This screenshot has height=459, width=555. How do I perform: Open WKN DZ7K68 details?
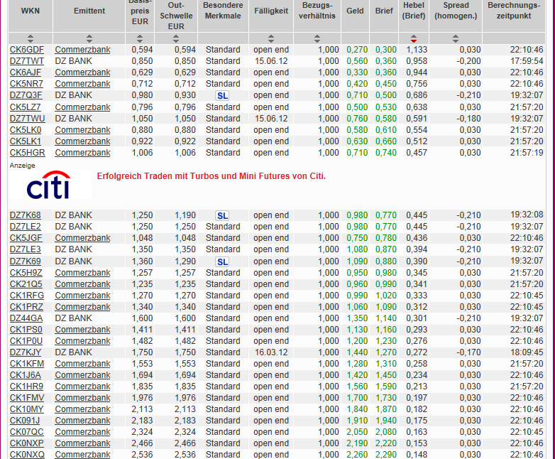coord(25,215)
